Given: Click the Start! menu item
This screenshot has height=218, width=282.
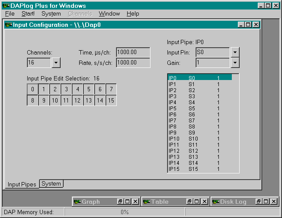Looking at the screenshot, I should coord(28,14).
